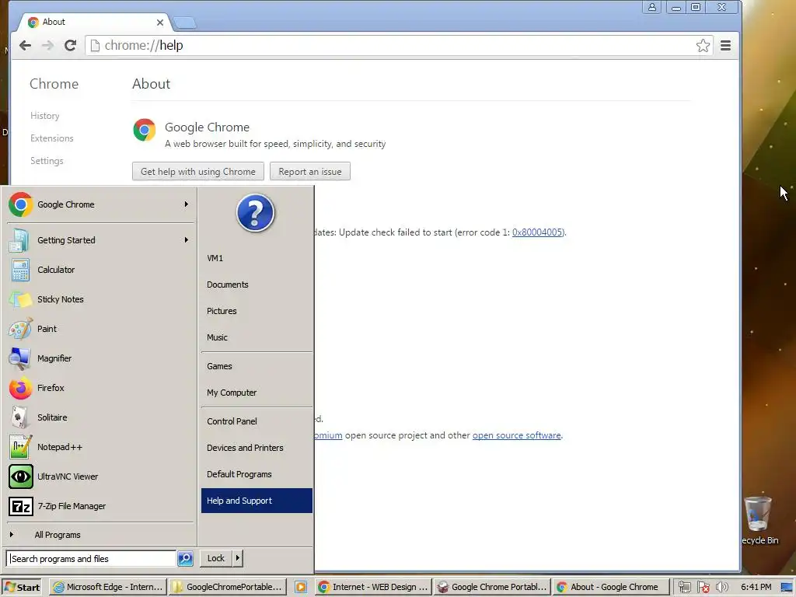Open Devices and Printers
This screenshot has height=597, width=796.
tap(257, 448)
